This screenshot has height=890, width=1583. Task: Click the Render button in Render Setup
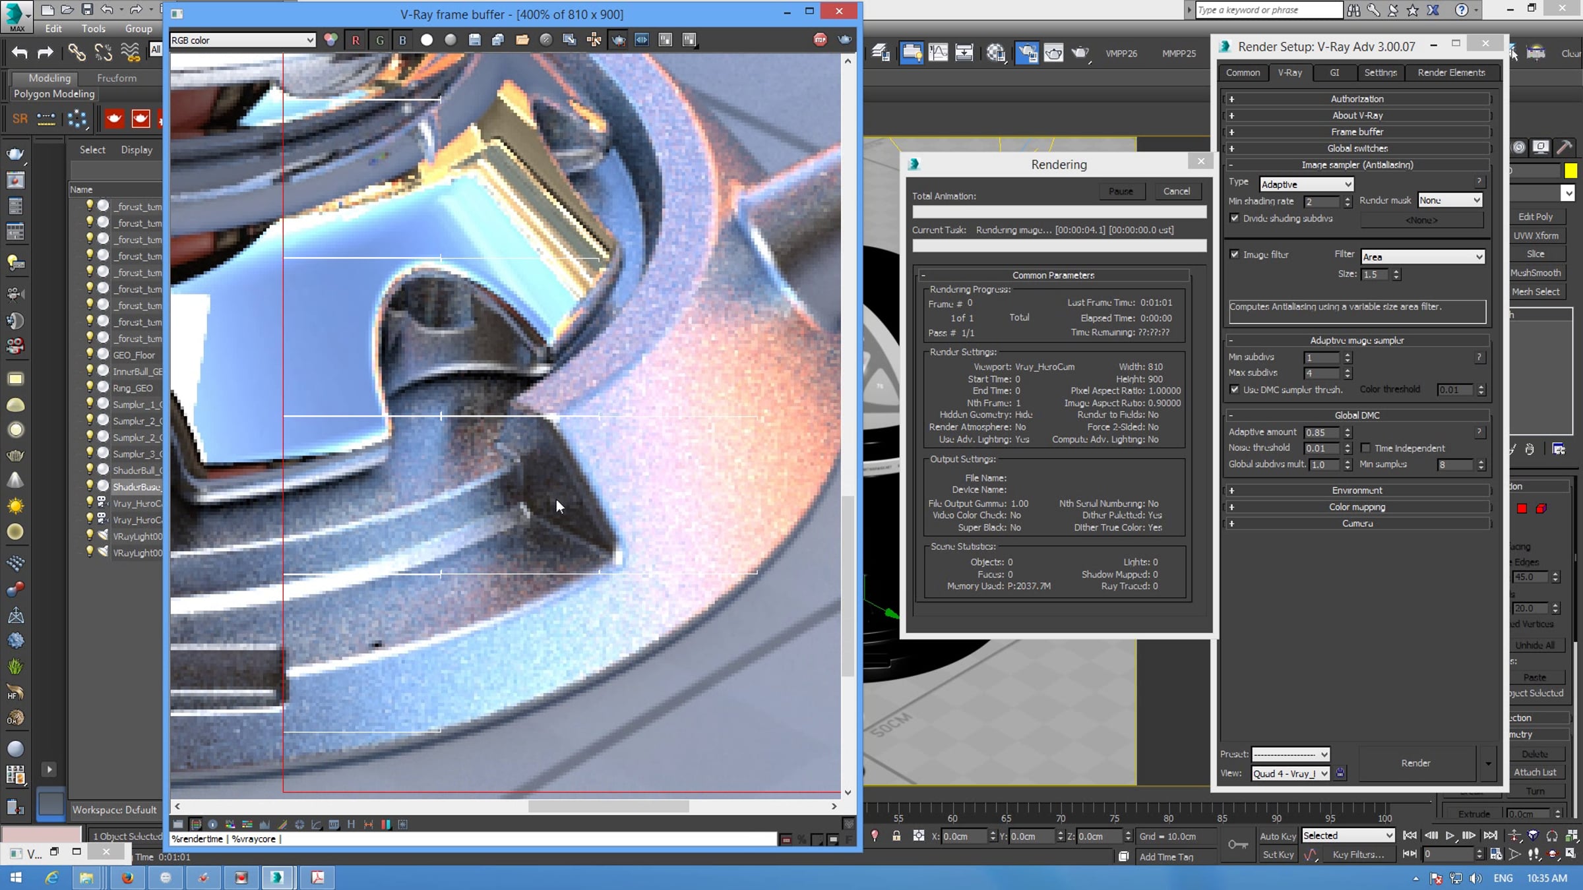[x=1415, y=763]
